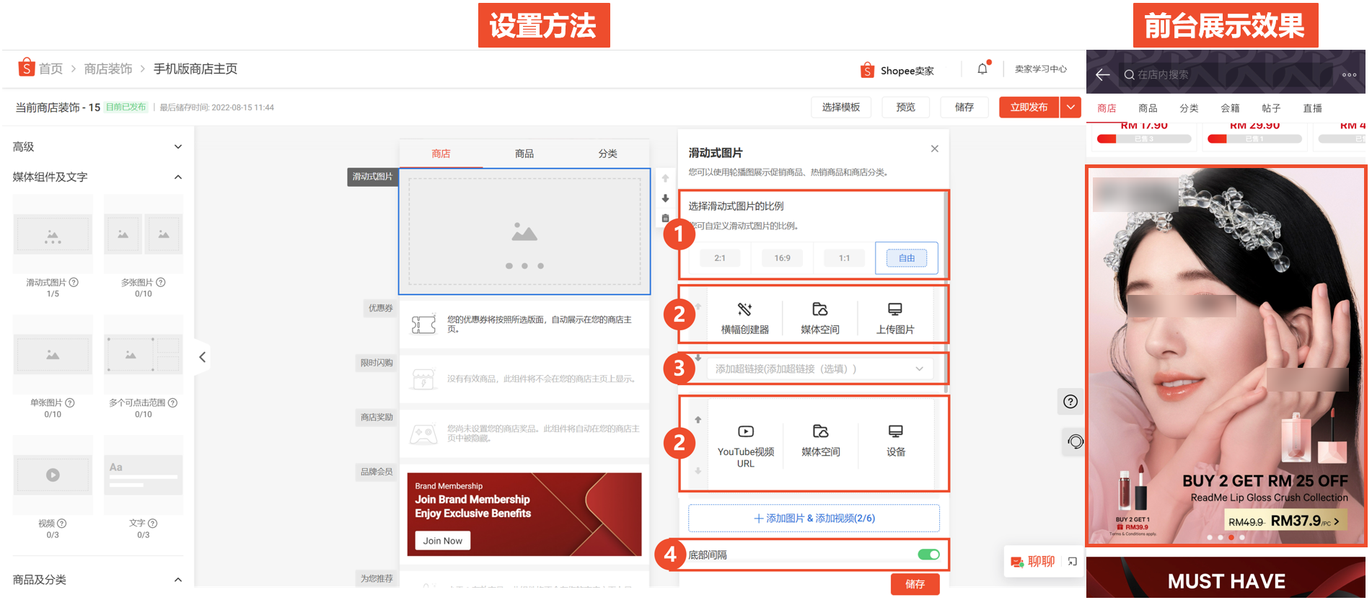Select 滑动式图片 component thumbnail
This screenshot has height=600, width=1372.
pyautogui.click(x=53, y=234)
